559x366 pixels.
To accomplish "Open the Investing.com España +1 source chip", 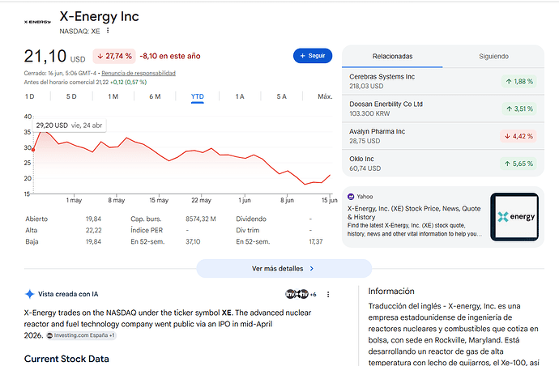I will [81, 335].
